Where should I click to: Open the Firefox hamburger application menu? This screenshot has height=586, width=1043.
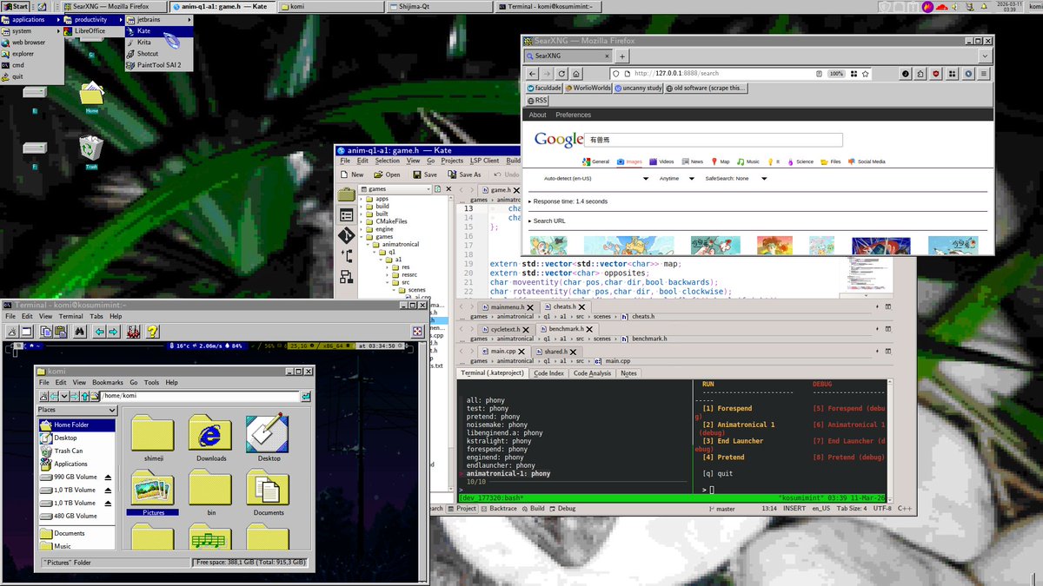(x=985, y=74)
